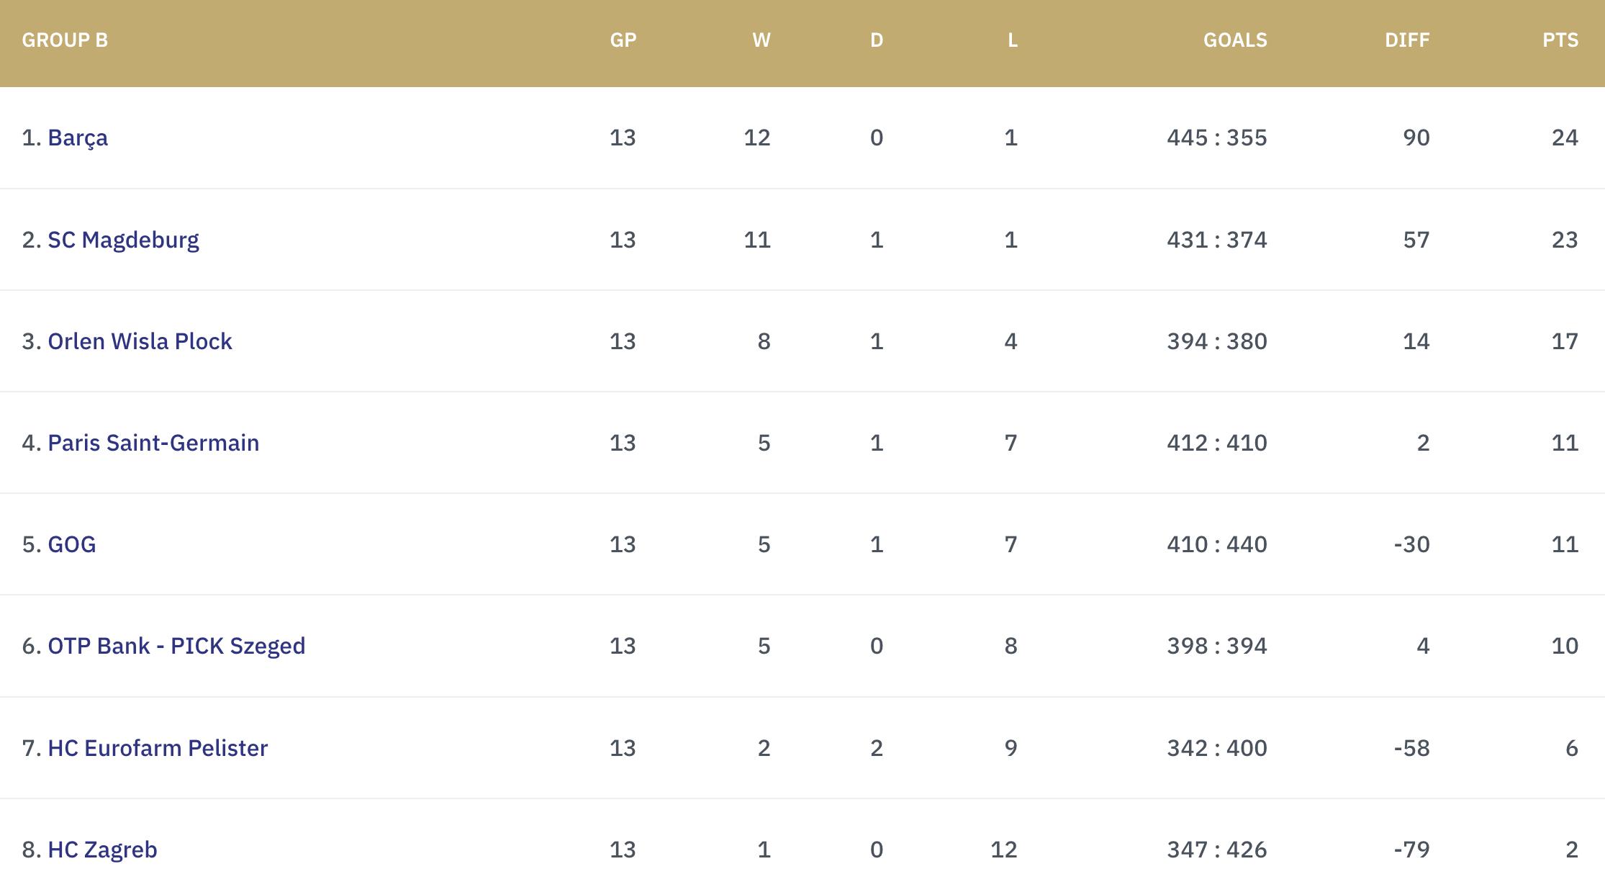Click HC Zagreb's -79 goal difference
The image size is (1605, 887).
[x=1411, y=850]
